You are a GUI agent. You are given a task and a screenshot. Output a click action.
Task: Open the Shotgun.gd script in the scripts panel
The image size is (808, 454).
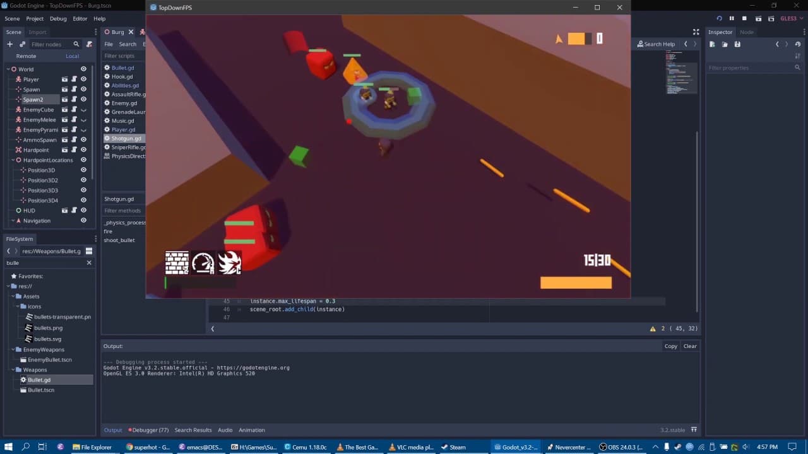(x=124, y=138)
